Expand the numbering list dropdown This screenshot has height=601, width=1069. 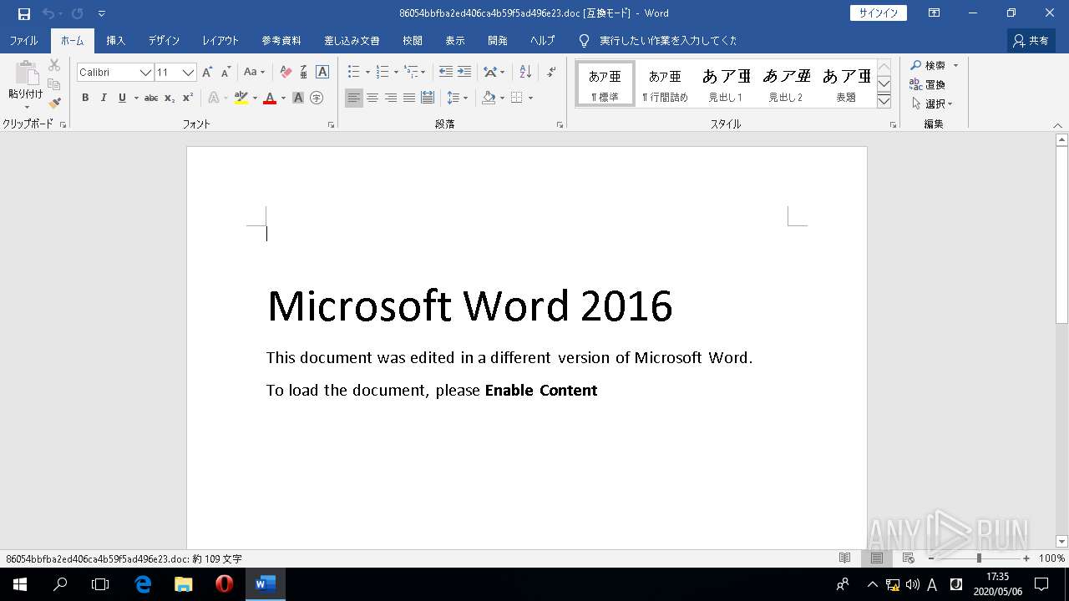click(396, 73)
